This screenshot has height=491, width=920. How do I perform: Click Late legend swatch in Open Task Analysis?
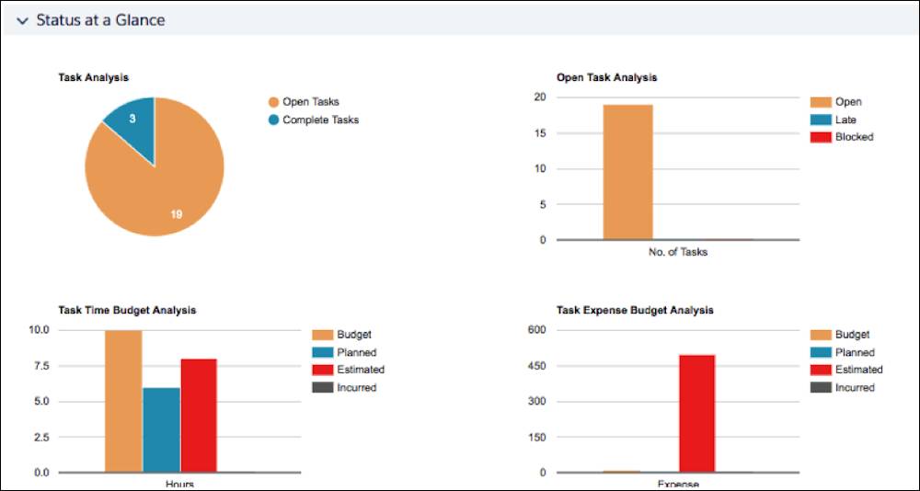pos(821,120)
